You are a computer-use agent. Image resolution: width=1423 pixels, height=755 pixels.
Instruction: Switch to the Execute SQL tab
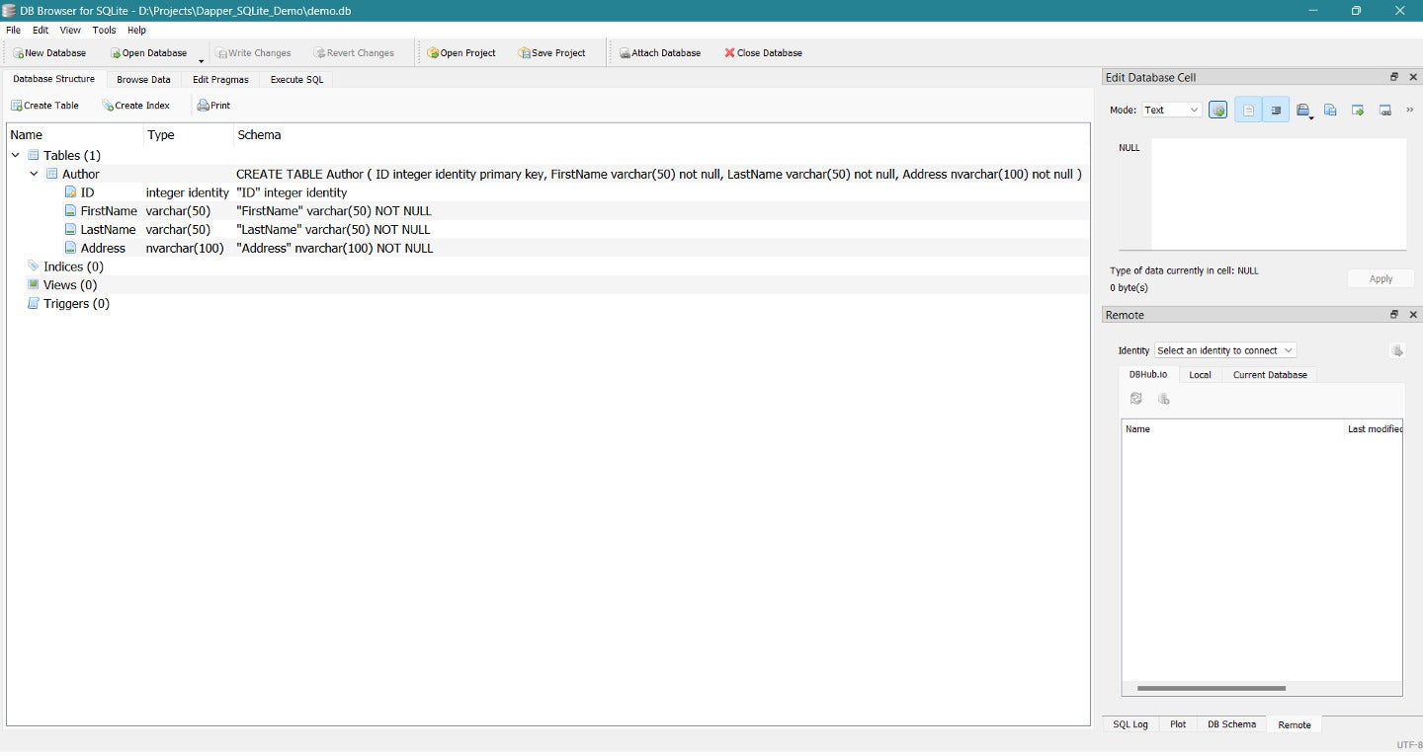pos(296,79)
